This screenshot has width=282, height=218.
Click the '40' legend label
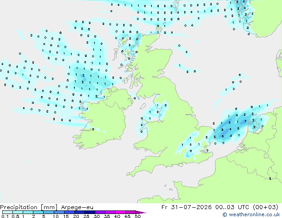pyautogui.click(x=117, y=216)
